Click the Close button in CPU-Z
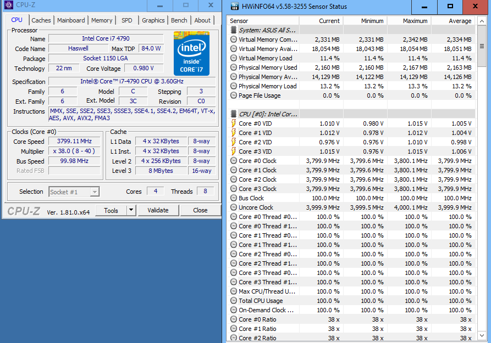This screenshot has height=343, width=491. (200, 210)
